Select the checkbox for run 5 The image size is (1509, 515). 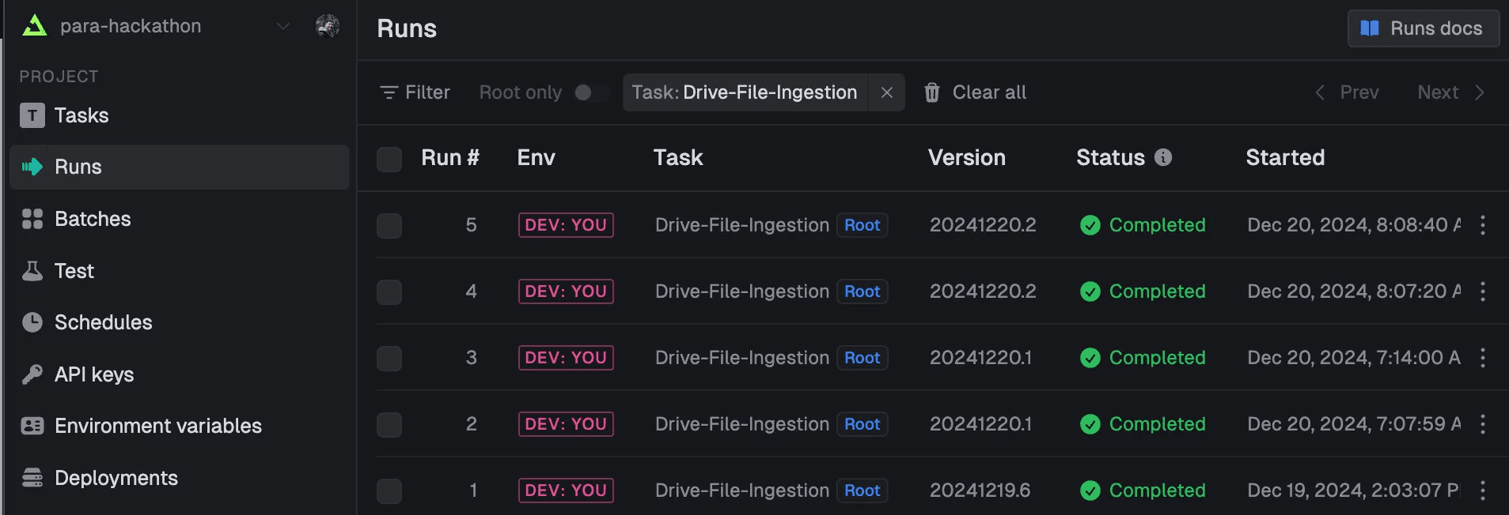[389, 226]
